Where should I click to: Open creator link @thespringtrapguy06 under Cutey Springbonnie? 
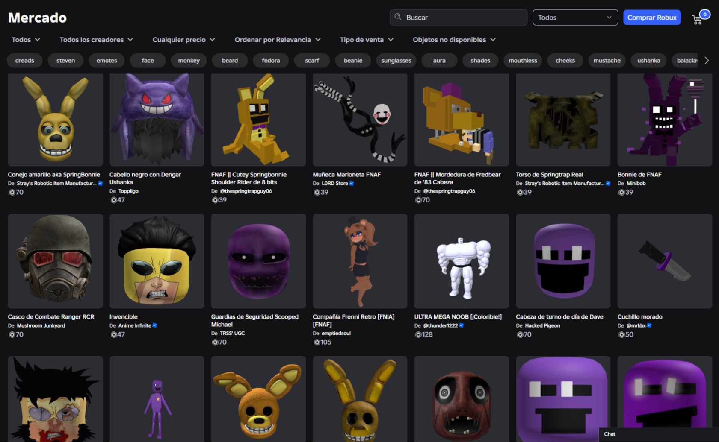point(246,191)
